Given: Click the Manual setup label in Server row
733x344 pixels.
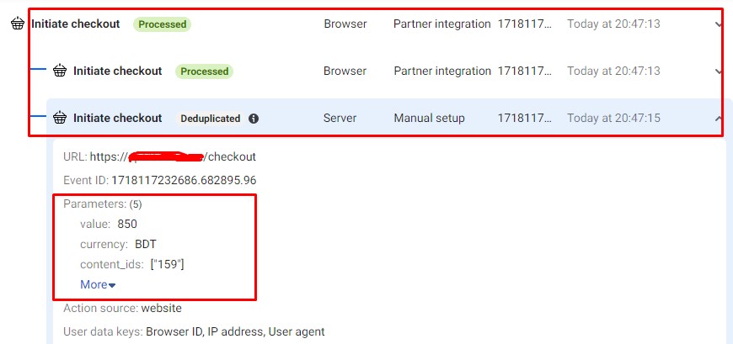Looking at the screenshot, I should click(x=429, y=119).
